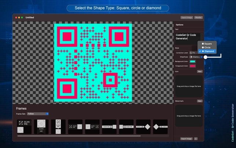Screen dimensions: 236x148
Task: Pick the cyan Background Color swatch
Action: (x=192, y=61)
